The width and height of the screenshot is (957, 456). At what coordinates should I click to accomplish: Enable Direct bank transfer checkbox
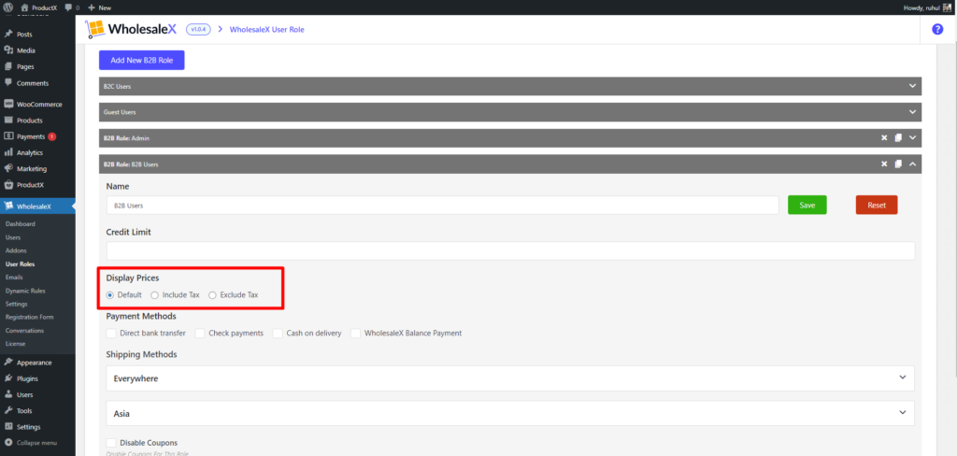(x=111, y=334)
